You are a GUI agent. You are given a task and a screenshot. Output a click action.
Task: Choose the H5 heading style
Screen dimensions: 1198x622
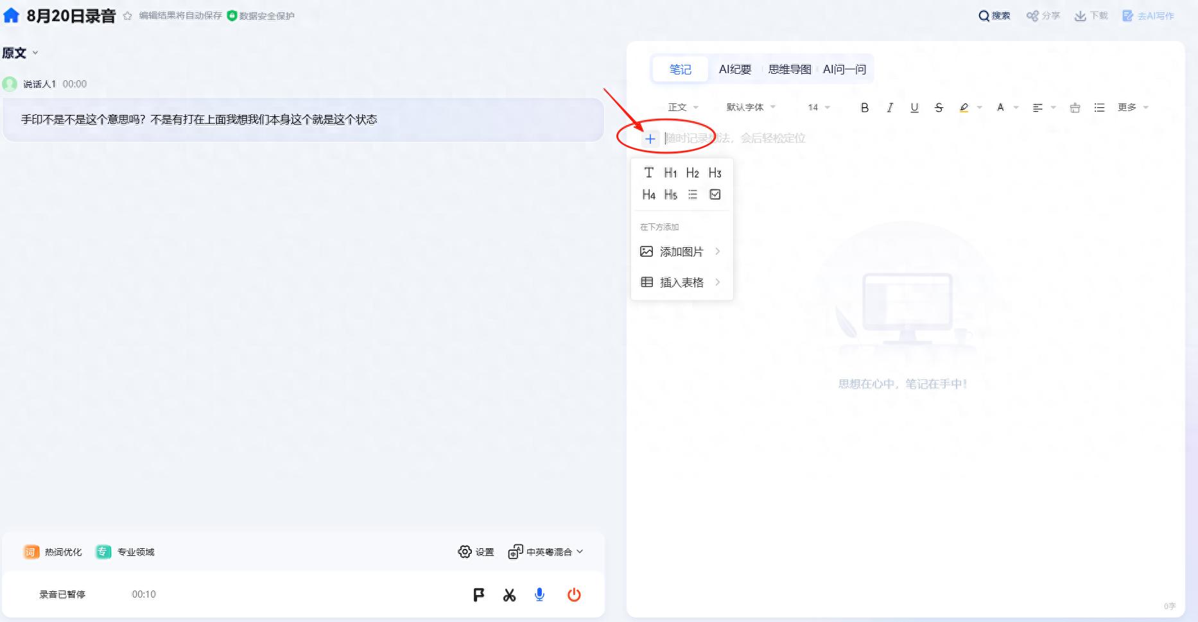670,194
